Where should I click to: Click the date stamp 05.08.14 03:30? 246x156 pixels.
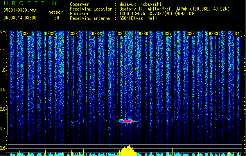pyautogui.click(x=20, y=18)
